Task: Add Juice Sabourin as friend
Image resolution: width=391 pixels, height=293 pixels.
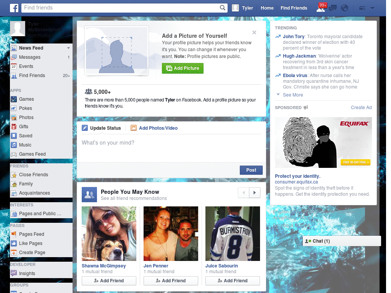Action: point(233,281)
